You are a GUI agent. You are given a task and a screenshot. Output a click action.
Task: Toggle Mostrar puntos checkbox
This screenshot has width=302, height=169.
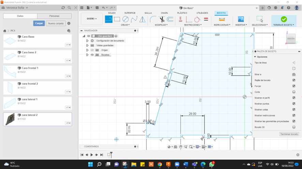point(294,104)
